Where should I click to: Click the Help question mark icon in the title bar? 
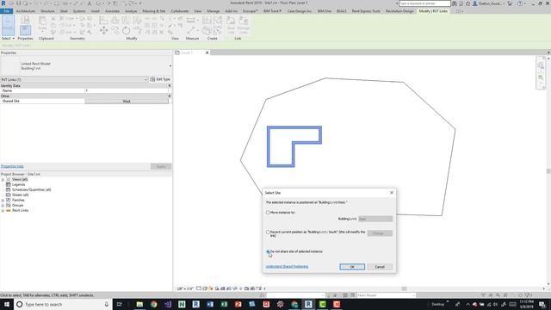point(520,3)
